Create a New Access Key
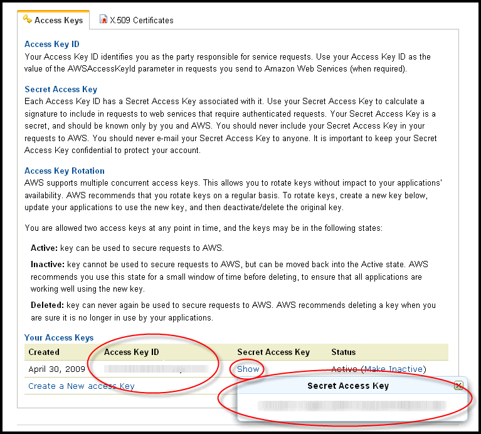The image size is (481, 434). (82, 386)
